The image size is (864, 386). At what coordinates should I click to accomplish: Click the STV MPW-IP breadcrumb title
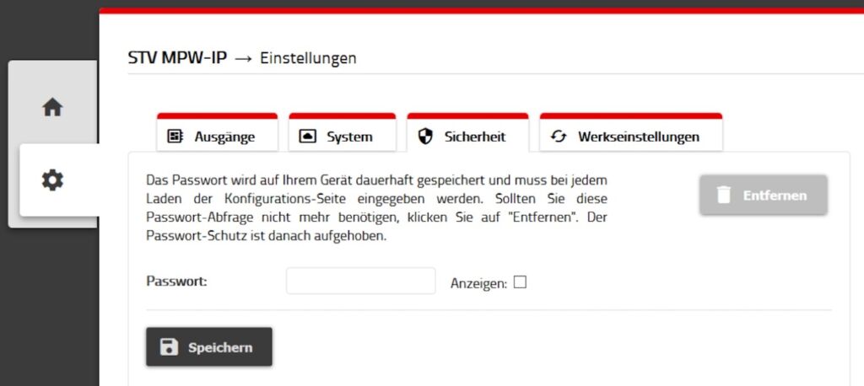[x=177, y=58]
